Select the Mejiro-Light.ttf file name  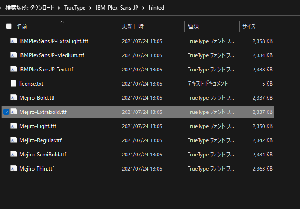point(38,126)
